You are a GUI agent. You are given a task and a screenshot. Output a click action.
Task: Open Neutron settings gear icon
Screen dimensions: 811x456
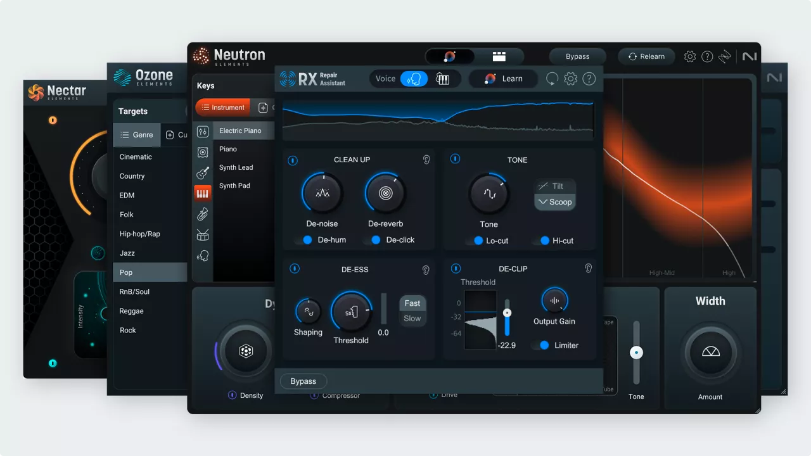(690, 56)
